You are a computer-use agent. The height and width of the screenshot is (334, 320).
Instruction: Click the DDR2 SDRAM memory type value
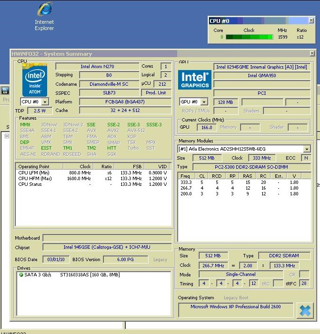284,255
